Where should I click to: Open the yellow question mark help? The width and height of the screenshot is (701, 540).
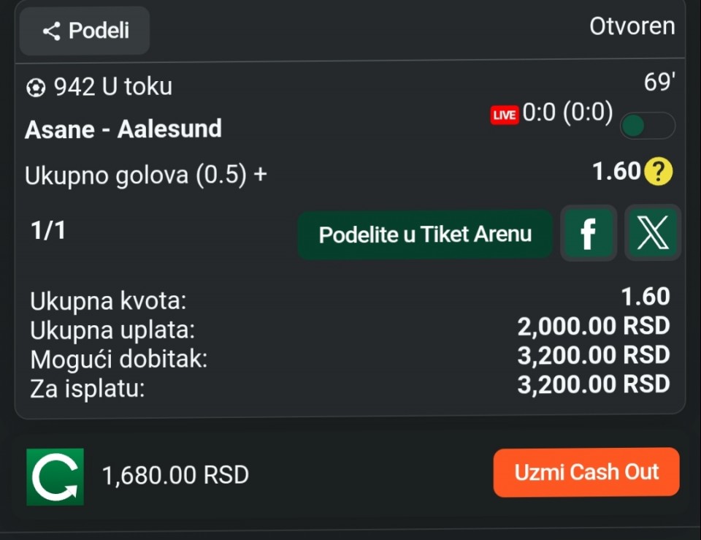point(659,172)
